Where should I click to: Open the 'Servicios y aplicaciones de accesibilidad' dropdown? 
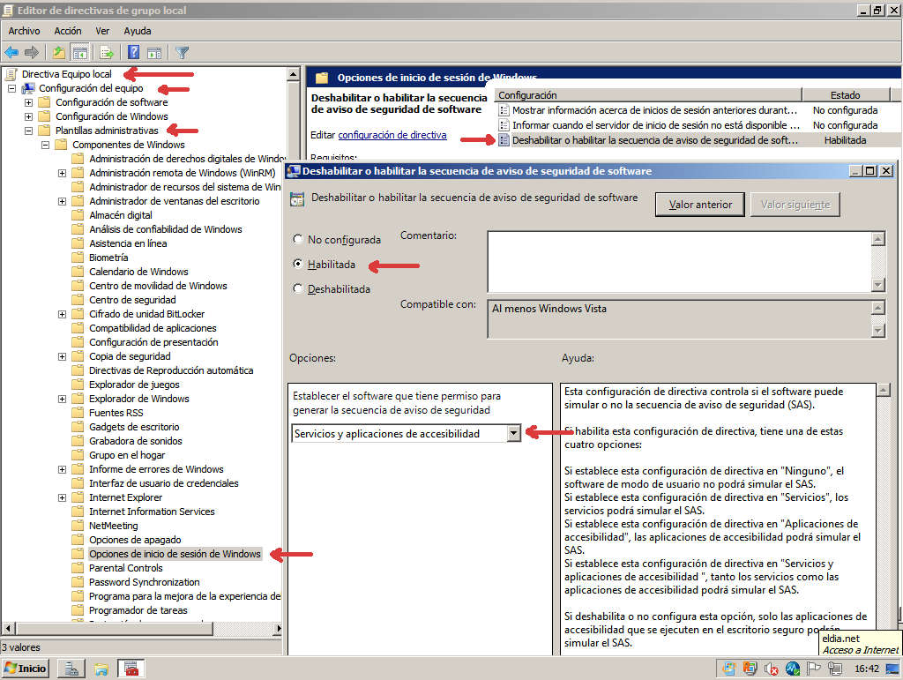coord(513,433)
